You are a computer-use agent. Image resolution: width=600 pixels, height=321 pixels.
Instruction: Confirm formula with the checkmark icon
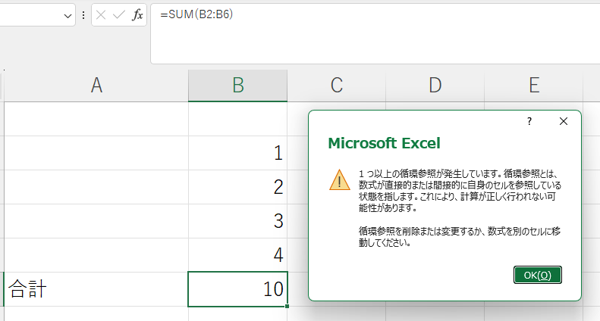[x=119, y=15]
